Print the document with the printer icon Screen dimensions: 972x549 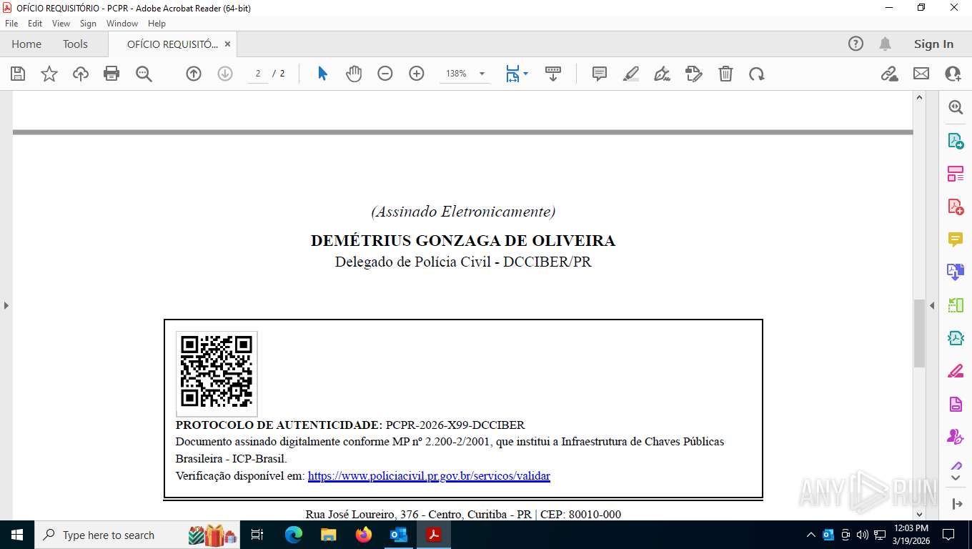click(111, 74)
